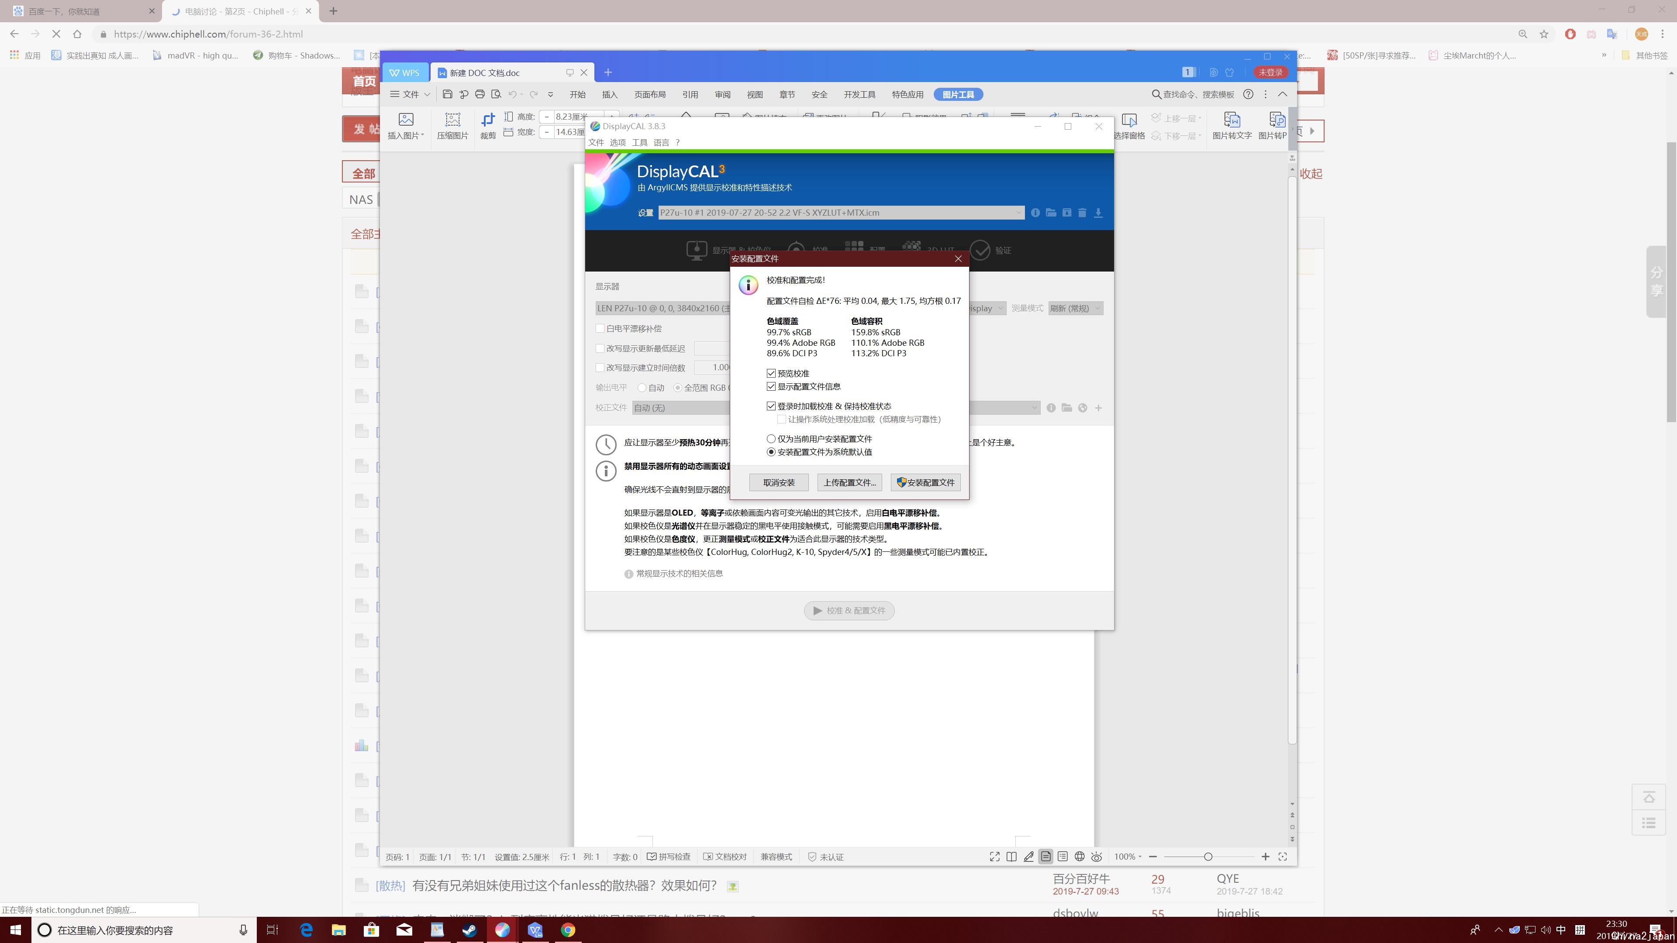Open the settings profile dropdown in DisplayCAL
The width and height of the screenshot is (1677, 943).
(841, 213)
